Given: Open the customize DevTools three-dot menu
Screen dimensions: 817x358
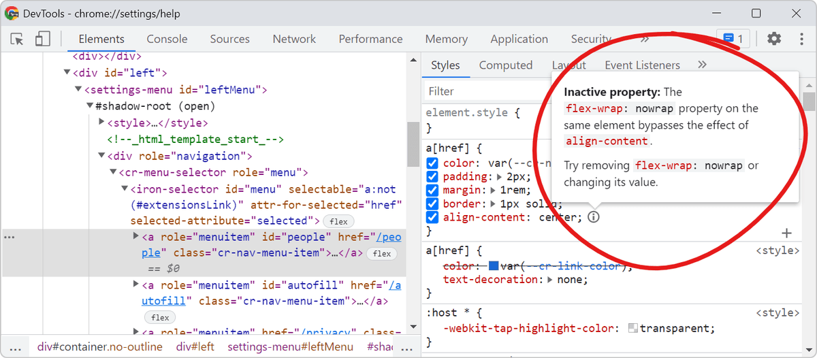Looking at the screenshot, I should 801,39.
